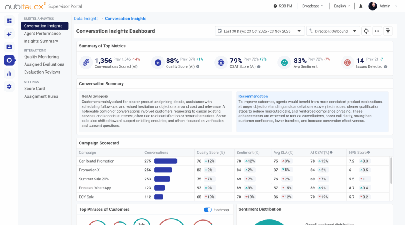Click the AI CSAT(%) column info icon
Screen dimensions: 405x225
point(331,153)
